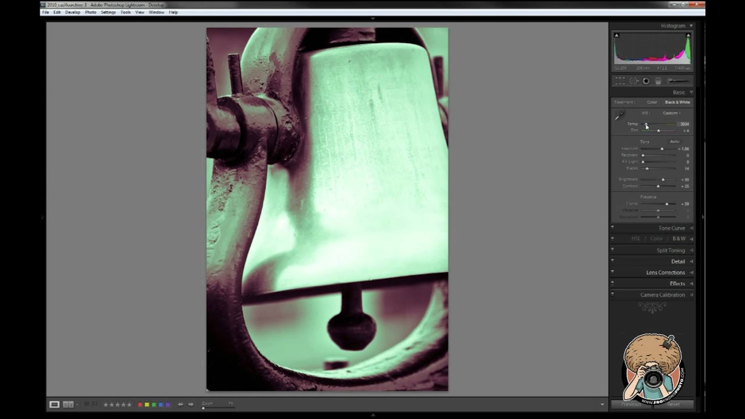
Task: Apply yellow color label
Action: point(147,404)
